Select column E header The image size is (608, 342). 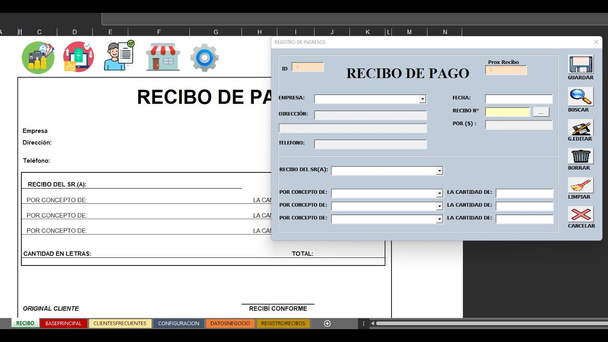tap(110, 32)
